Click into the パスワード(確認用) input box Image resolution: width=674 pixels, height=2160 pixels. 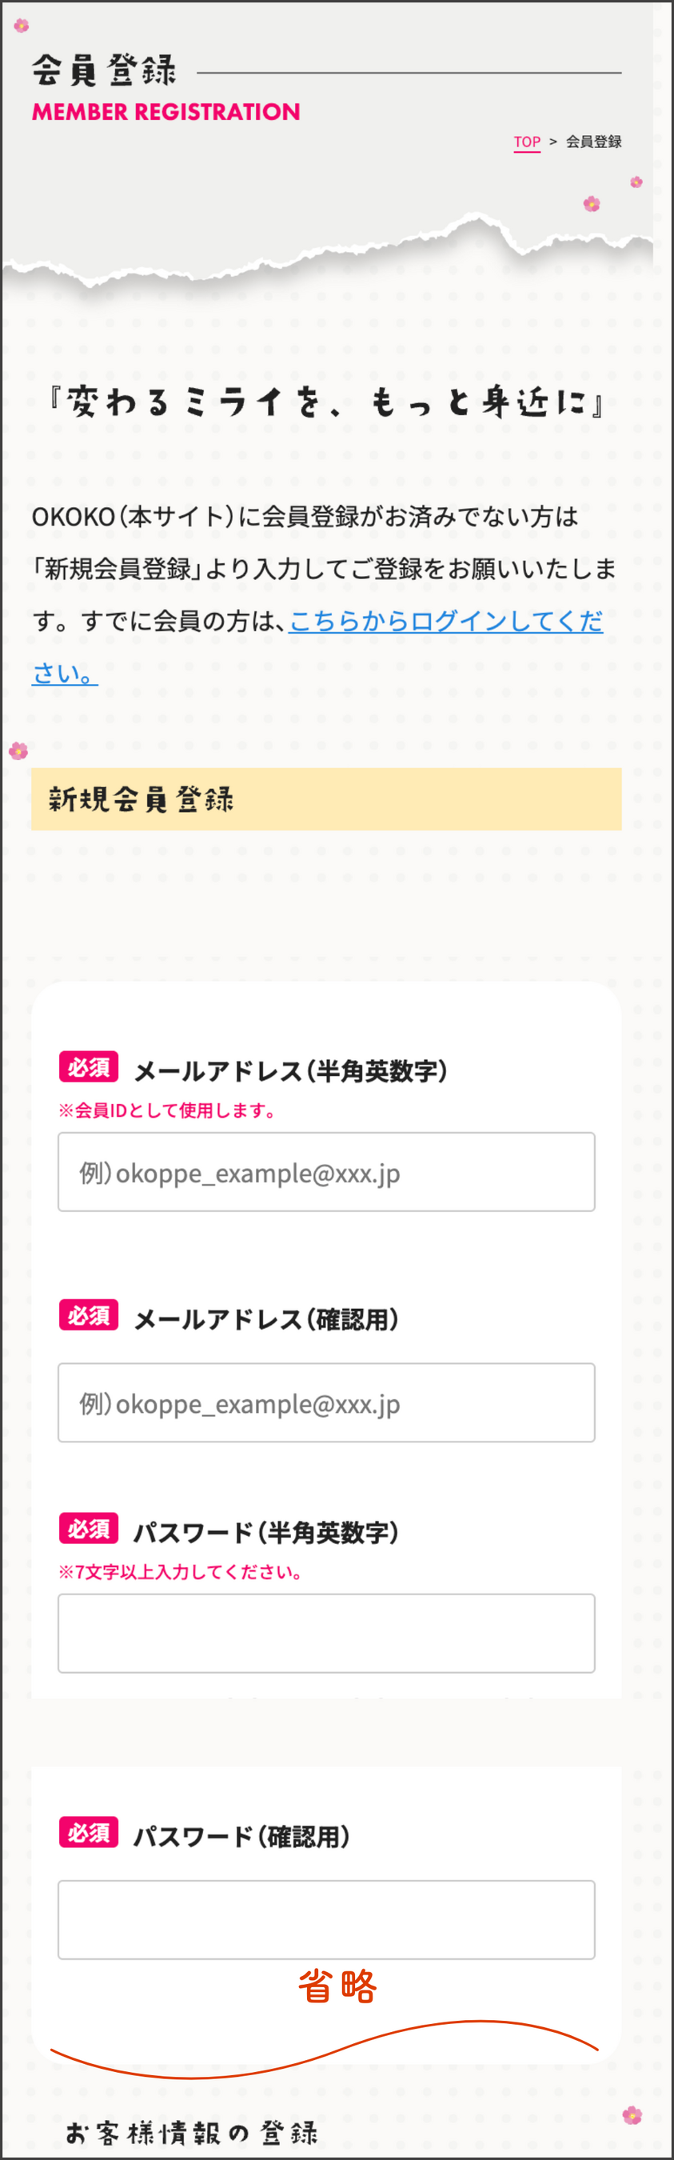tap(326, 1919)
